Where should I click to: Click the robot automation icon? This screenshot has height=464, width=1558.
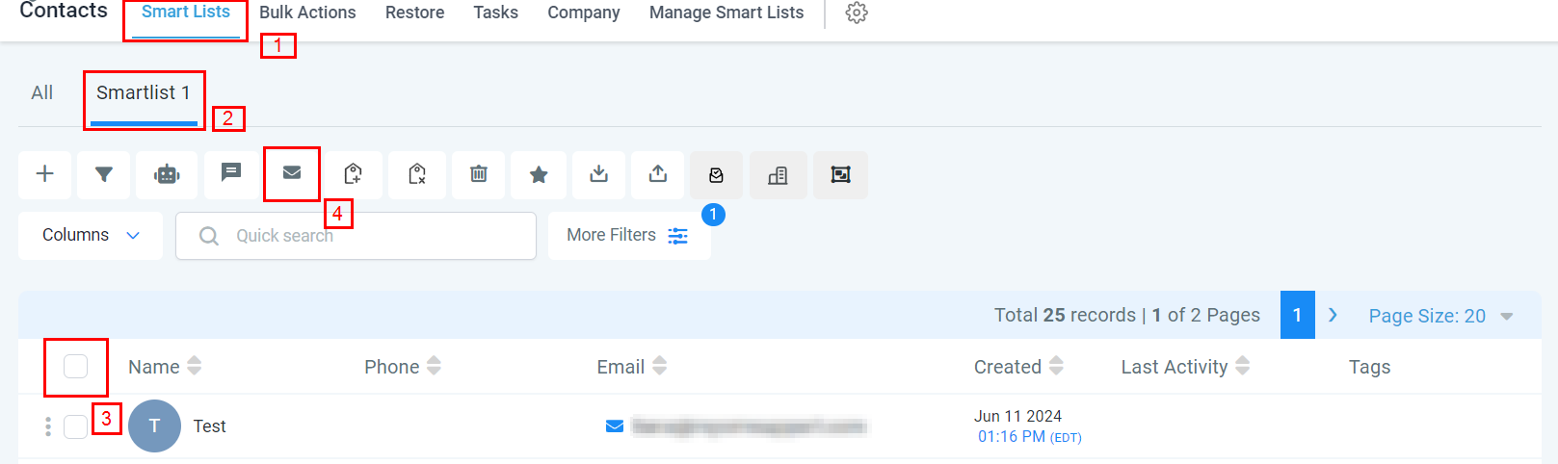167,174
